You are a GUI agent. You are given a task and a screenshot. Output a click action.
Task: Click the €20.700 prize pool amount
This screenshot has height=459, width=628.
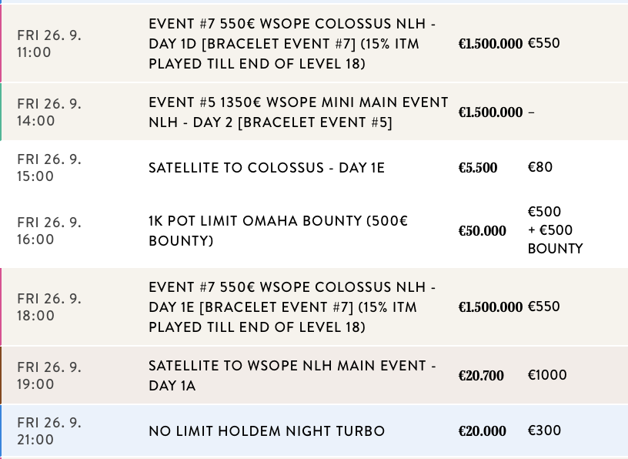(x=481, y=376)
